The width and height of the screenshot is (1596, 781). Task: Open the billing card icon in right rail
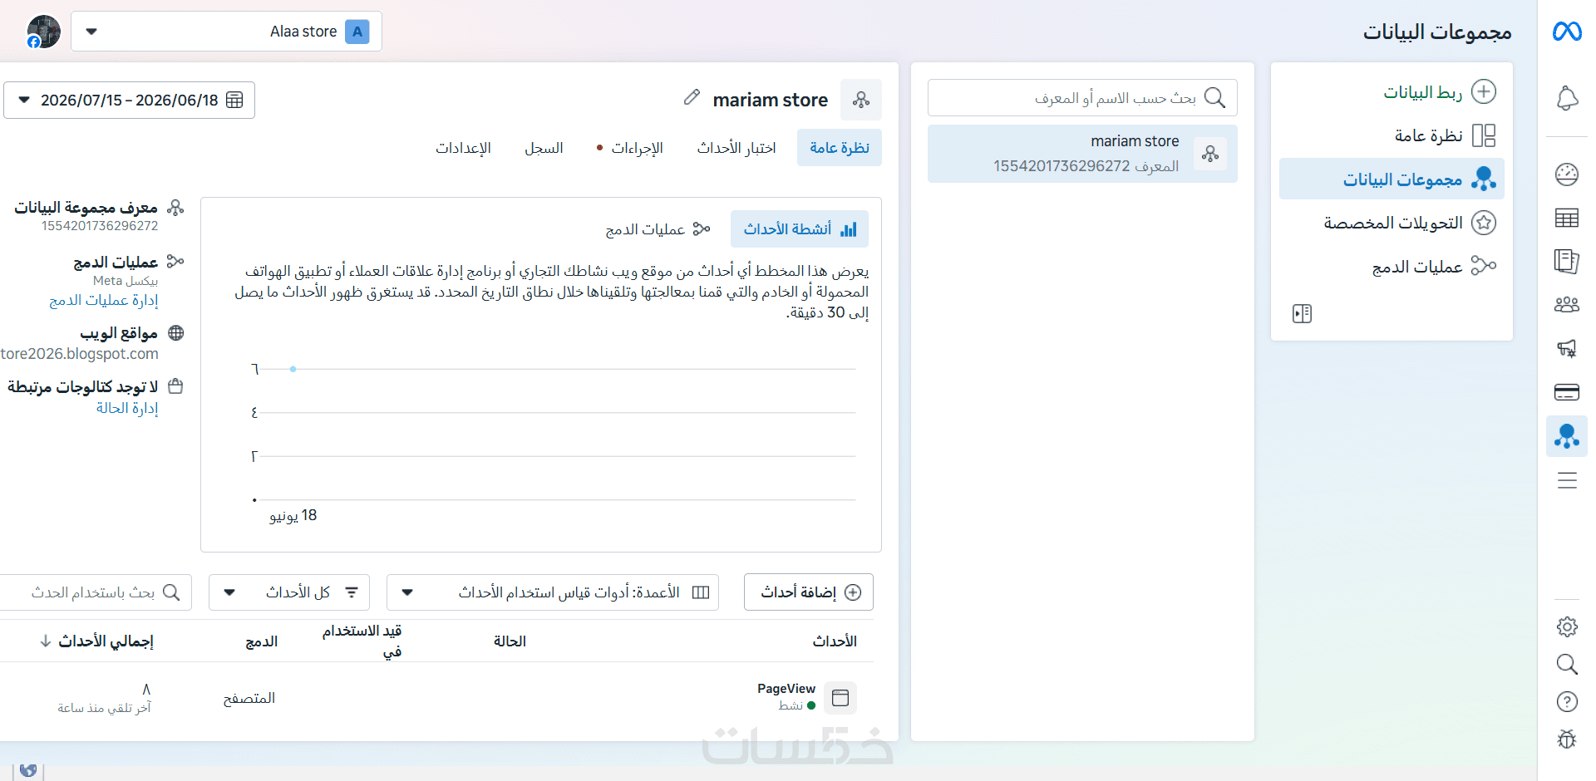coord(1567,392)
